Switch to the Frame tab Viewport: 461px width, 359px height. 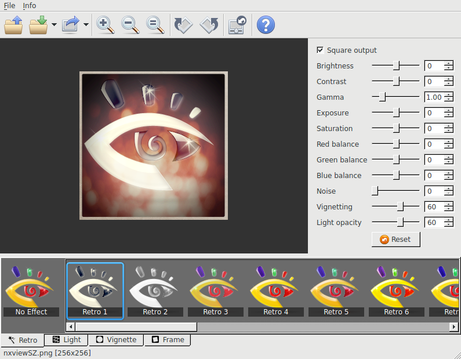coord(168,340)
